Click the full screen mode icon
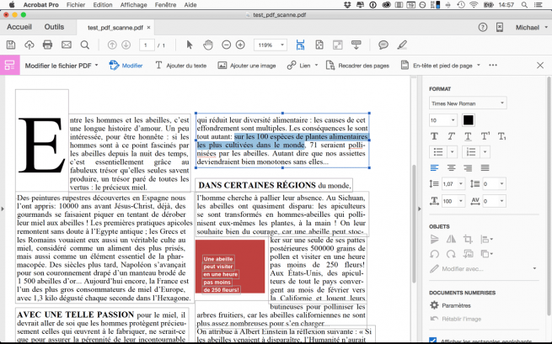The height and width of the screenshot is (344, 552). click(x=338, y=45)
